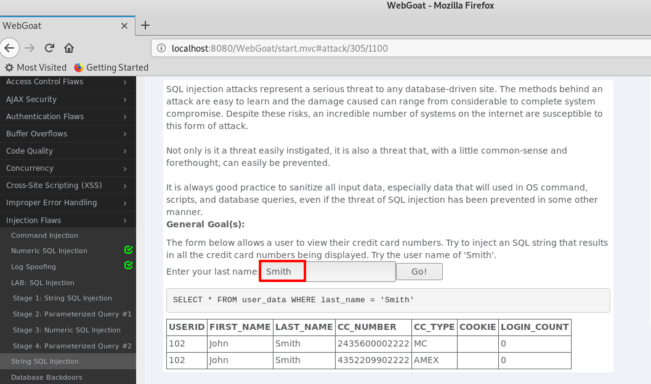Click the General Goal(s) heading
The height and width of the screenshot is (384, 651).
(206, 224)
